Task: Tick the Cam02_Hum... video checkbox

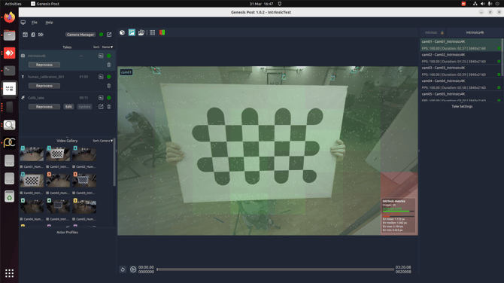Action: coord(74,166)
